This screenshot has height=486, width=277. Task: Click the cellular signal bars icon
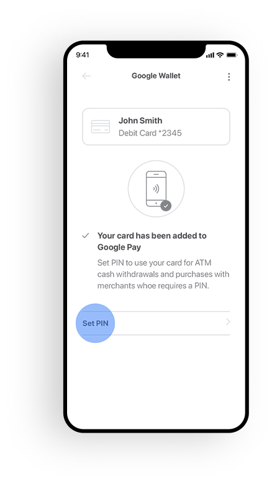[x=210, y=55]
